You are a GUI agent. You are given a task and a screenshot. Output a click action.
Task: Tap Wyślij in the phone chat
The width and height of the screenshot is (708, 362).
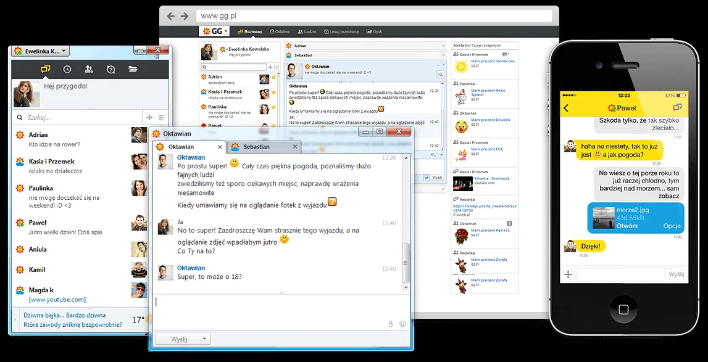coord(677,274)
